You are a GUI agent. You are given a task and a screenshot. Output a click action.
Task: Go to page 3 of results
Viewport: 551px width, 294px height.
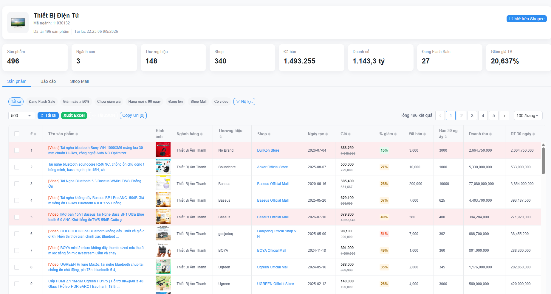472,116
